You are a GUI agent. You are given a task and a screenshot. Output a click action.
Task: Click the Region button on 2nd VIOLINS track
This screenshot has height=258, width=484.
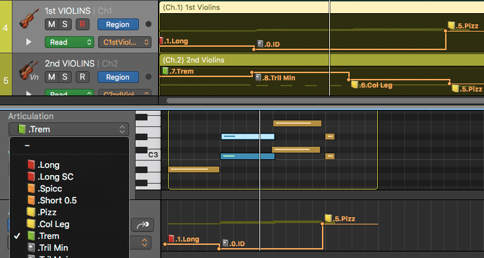click(118, 77)
